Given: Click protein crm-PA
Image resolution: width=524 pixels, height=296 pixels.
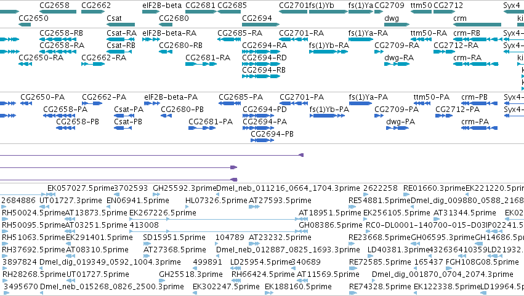Looking at the screenshot, I should pyautogui.click(x=479, y=128).
